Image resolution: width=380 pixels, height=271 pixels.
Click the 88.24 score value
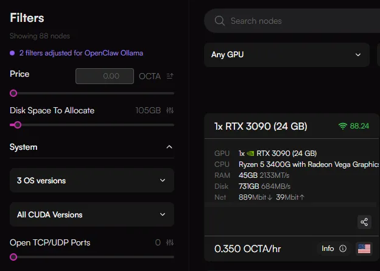[x=359, y=126]
